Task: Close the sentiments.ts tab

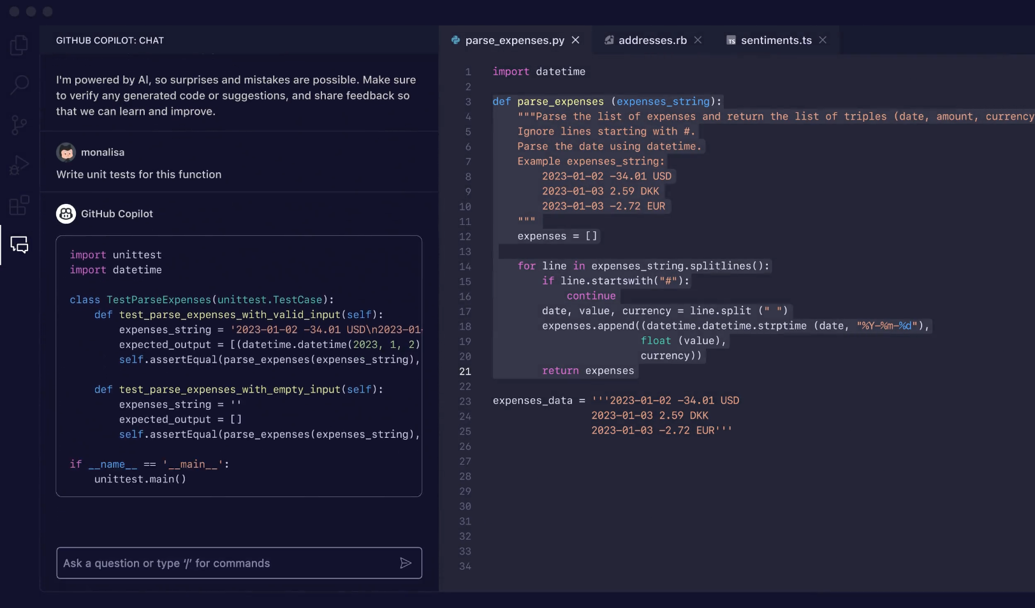Action: pos(823,40)
